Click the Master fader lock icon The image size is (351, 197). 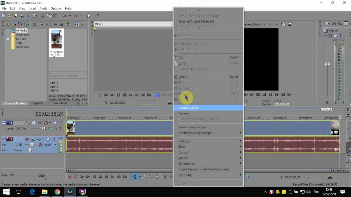327,102
